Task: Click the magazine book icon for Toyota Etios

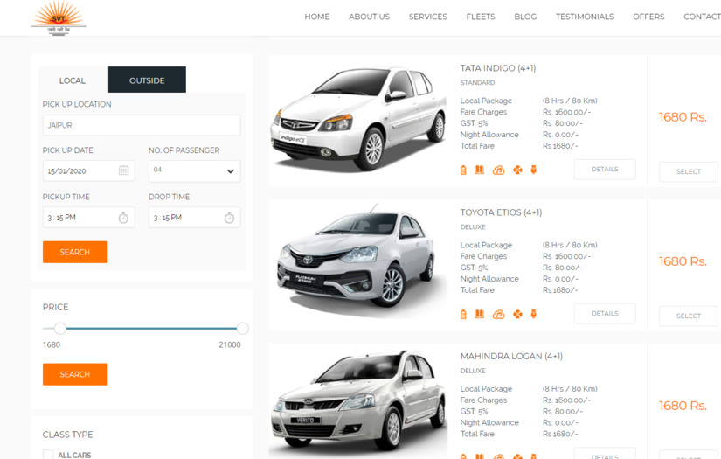Action: 480,314
